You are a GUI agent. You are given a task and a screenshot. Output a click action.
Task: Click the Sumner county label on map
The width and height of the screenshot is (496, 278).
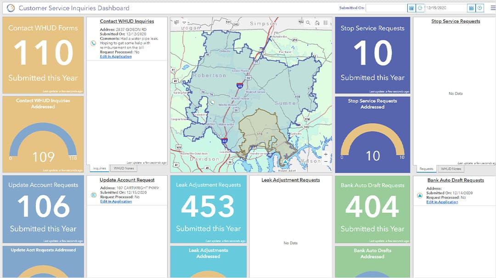pyautogui.click(x=286, y=103)
